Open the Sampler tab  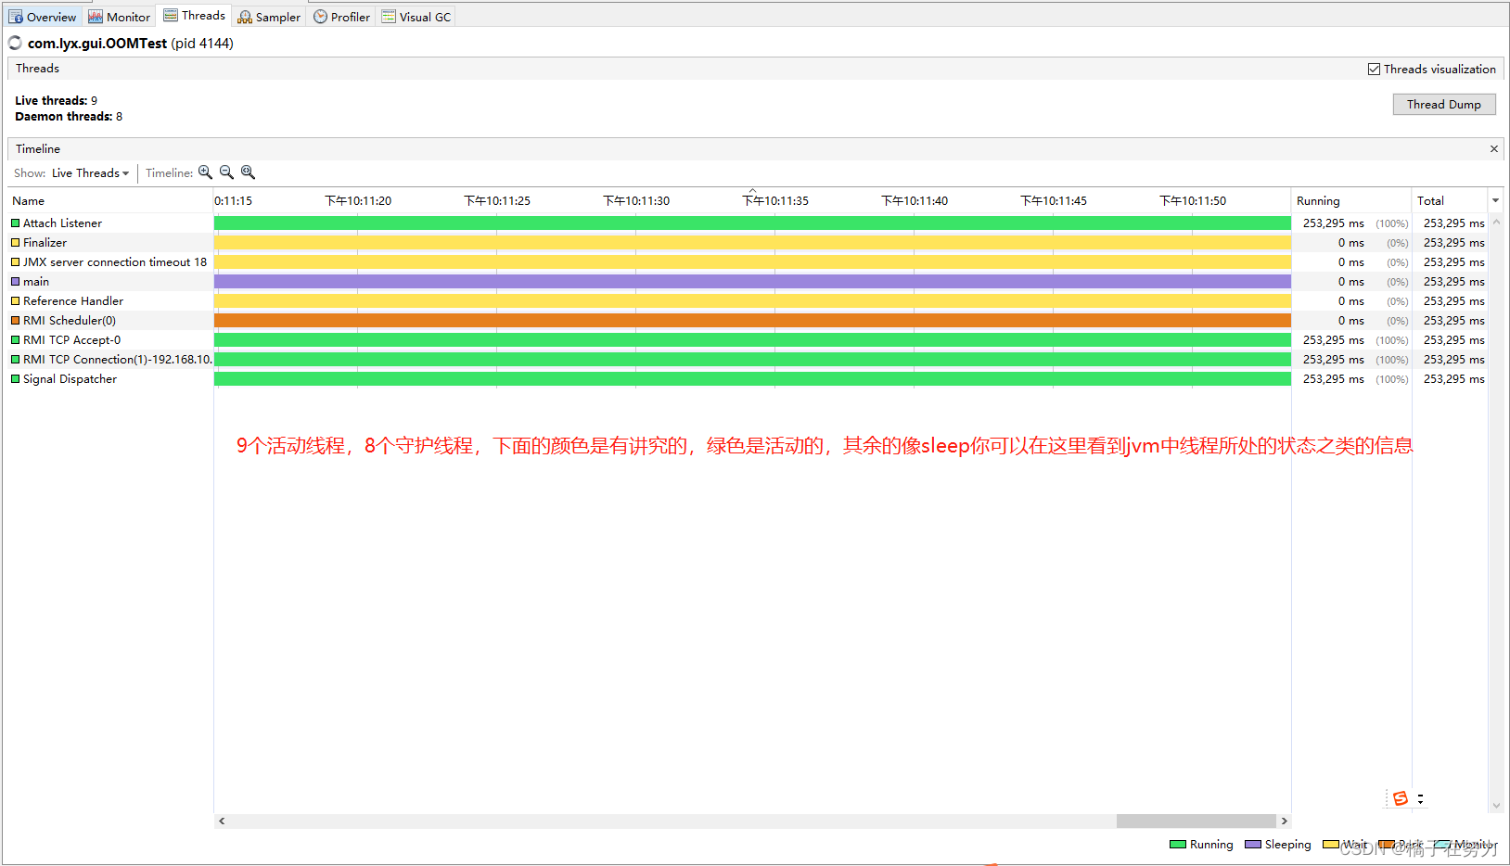(269, 17)
